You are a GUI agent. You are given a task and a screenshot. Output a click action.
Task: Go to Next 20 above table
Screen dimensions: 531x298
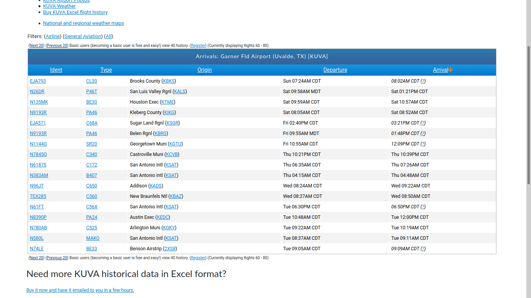pos(37,46)
